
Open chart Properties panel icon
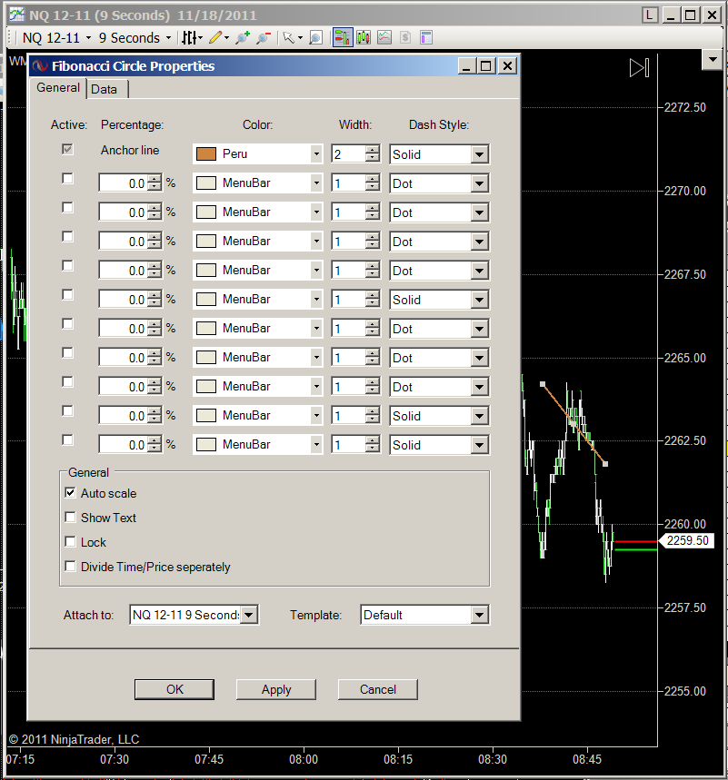pos(426,38)
